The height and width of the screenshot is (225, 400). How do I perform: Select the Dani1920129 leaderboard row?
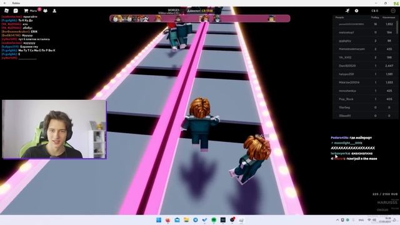click(365, 66)
